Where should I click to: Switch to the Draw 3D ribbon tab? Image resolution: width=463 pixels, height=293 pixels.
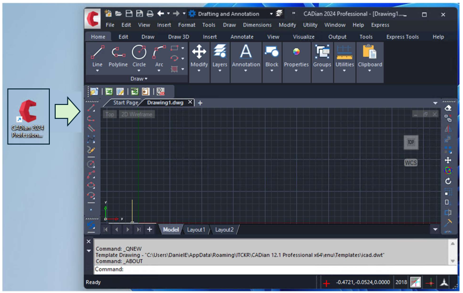(x=178, y=37)
